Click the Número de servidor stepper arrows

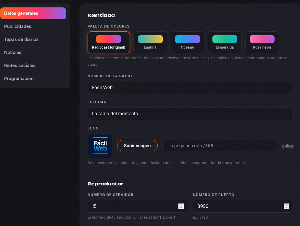[181, 206]
